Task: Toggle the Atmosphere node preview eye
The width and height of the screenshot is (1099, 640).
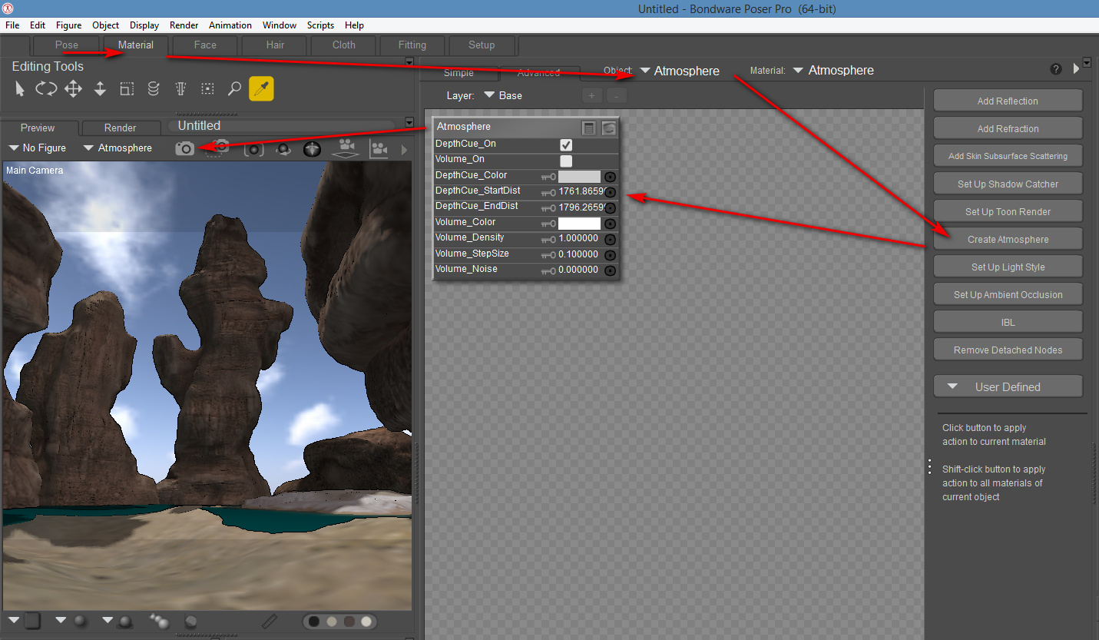Action: coord(608,128)
